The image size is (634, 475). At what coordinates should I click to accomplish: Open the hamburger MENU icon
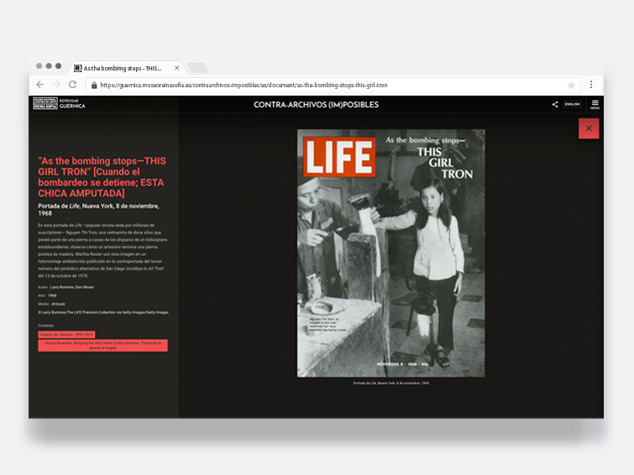tap(595, 104)
